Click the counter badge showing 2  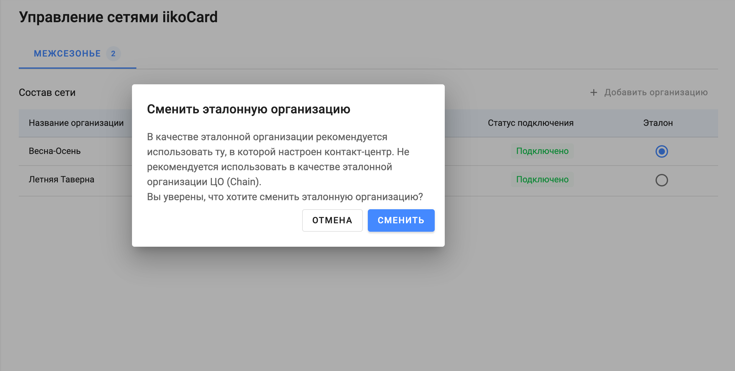tap(113, 53)
